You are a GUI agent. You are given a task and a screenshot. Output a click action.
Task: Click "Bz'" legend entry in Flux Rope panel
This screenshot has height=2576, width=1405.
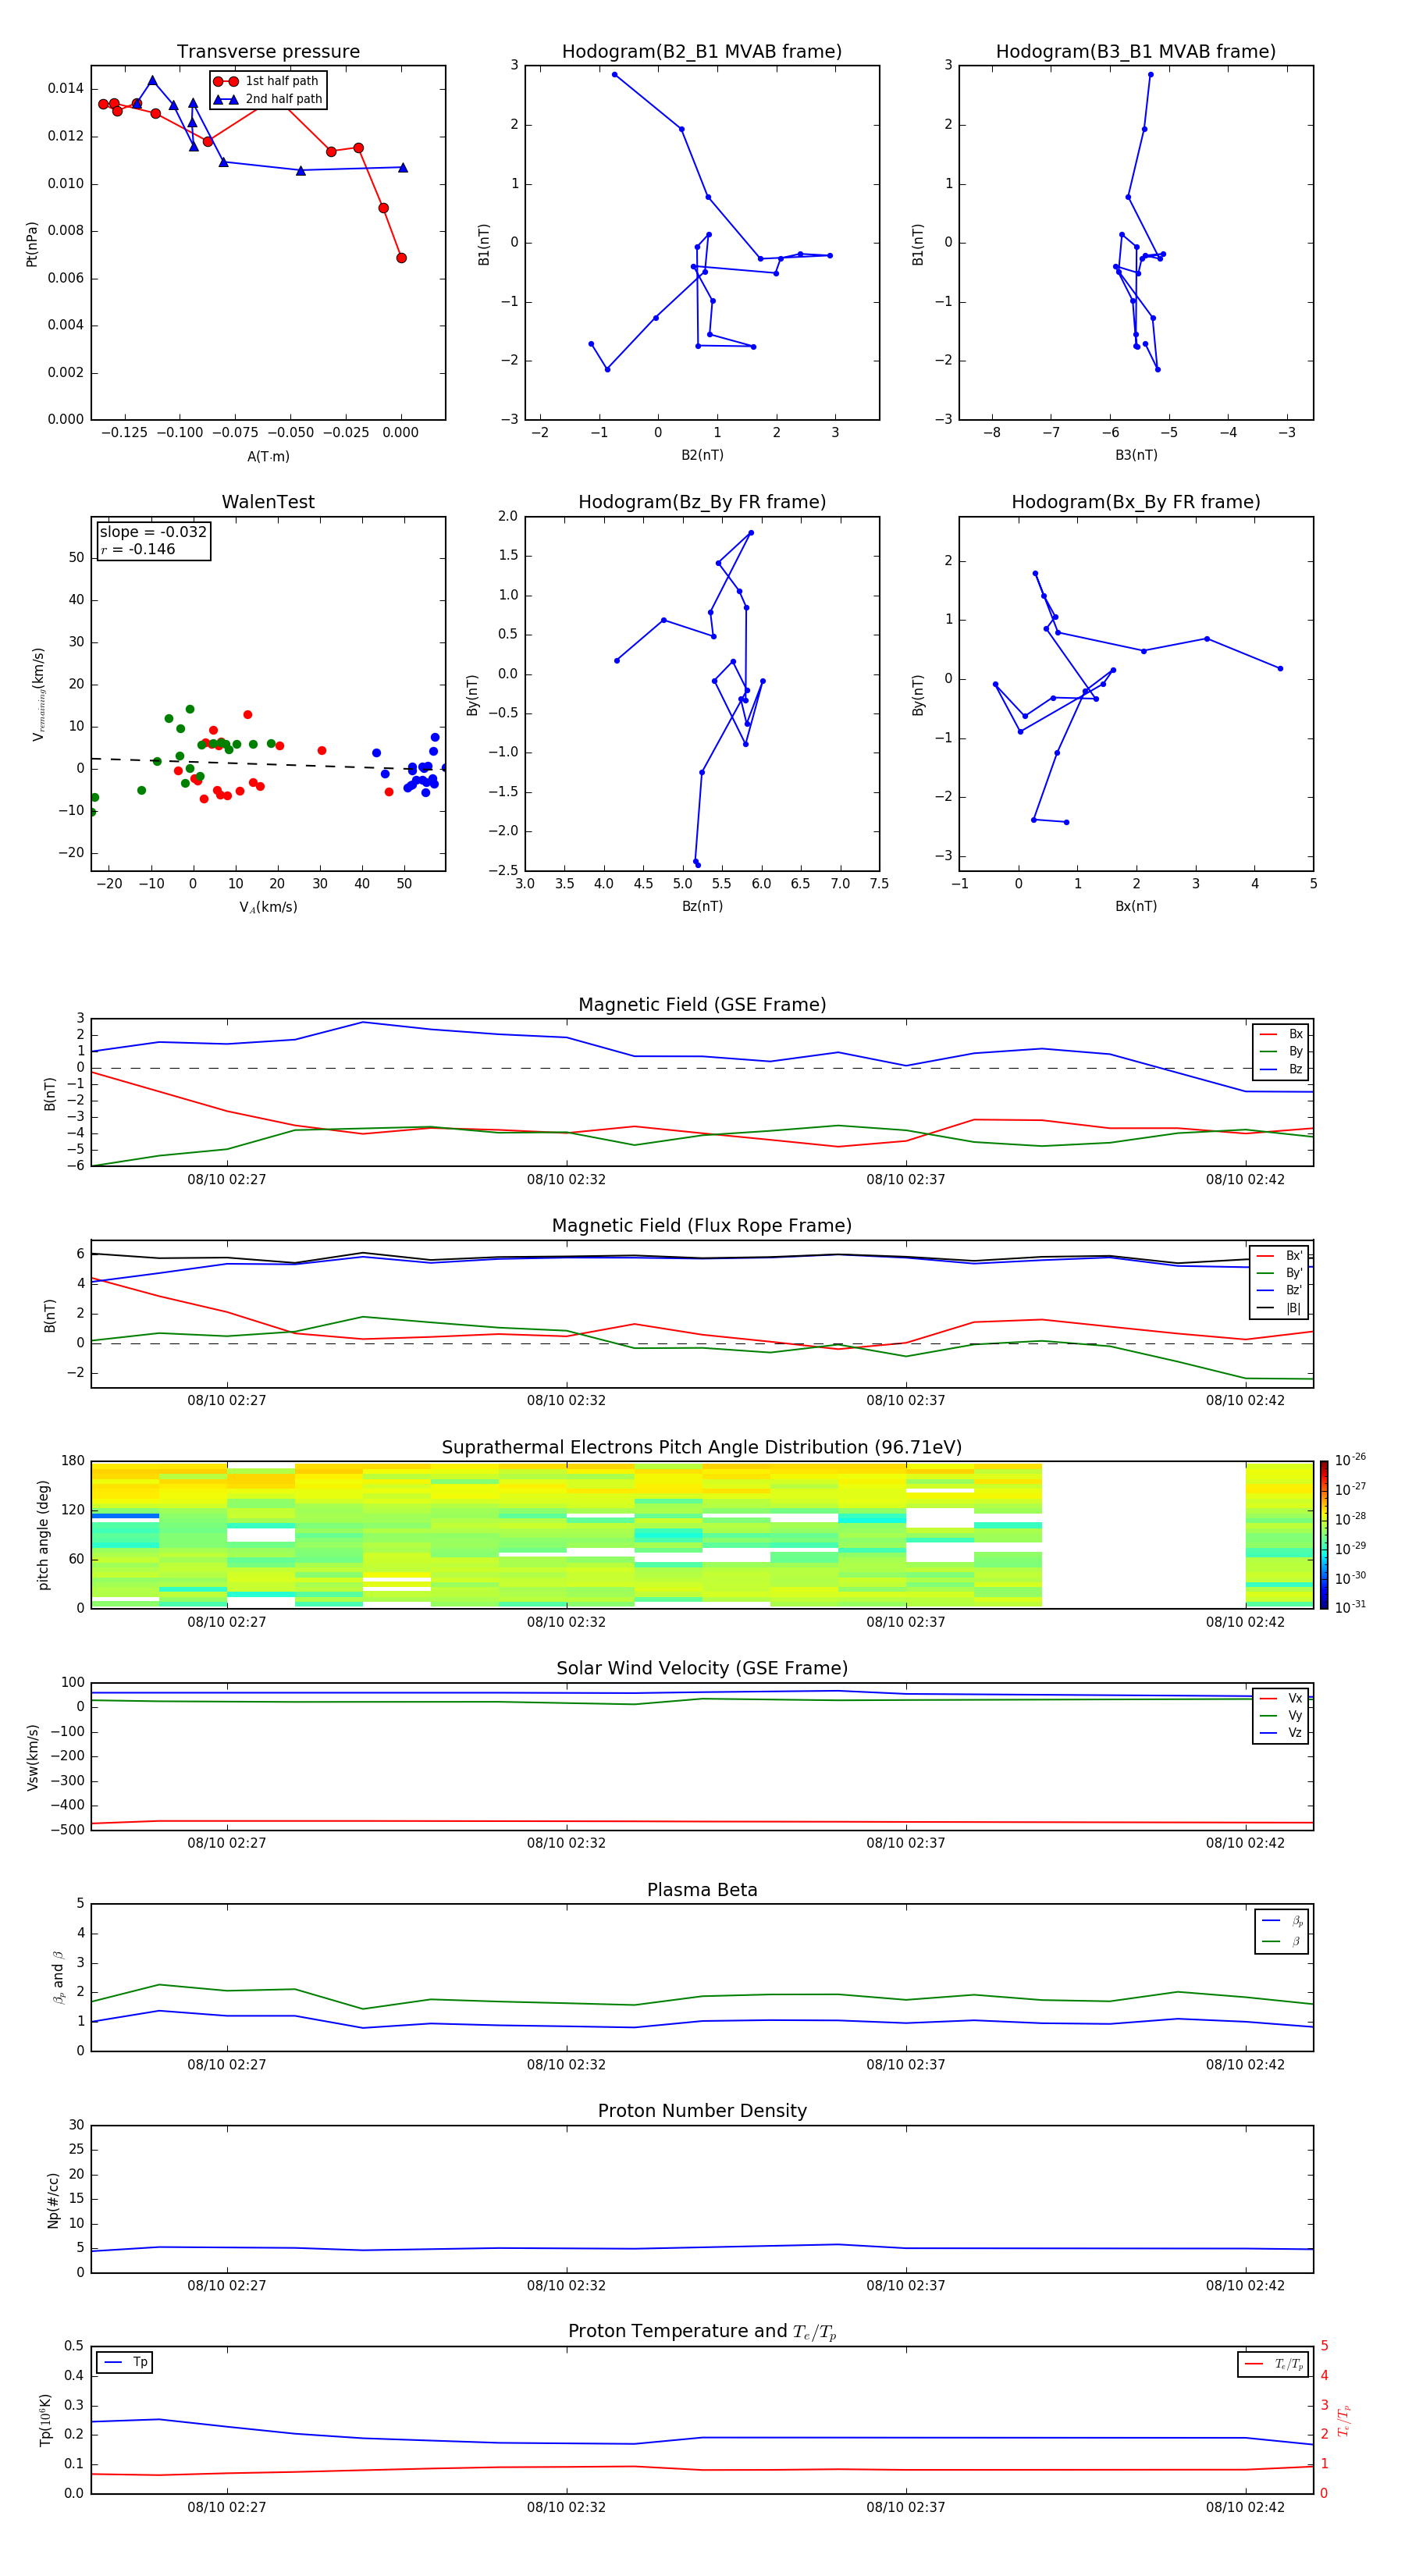(x=1280, y=1290)
